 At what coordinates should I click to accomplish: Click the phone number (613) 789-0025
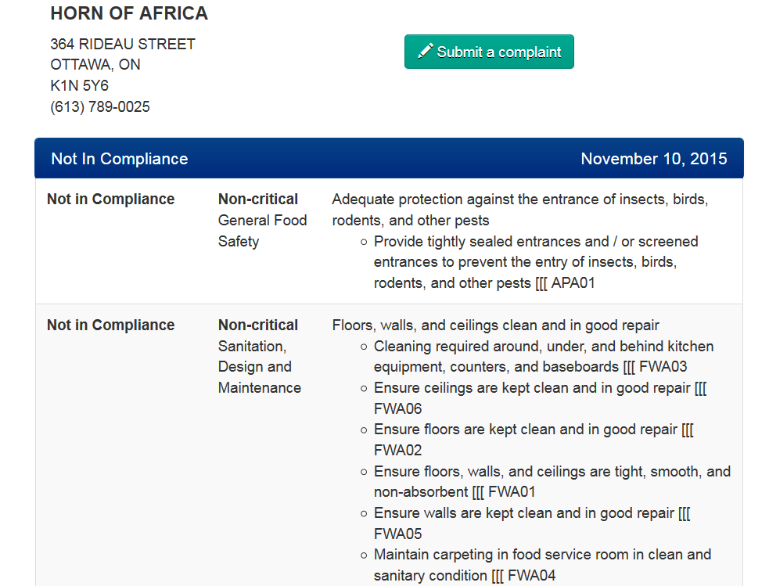99,106
